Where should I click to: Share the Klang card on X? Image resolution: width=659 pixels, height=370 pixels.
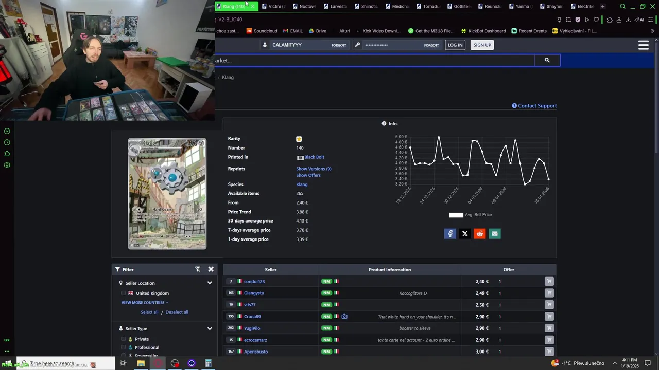point(465,234)
